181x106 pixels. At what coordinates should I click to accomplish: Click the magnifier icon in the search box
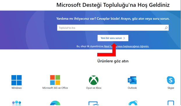point(166,28)
